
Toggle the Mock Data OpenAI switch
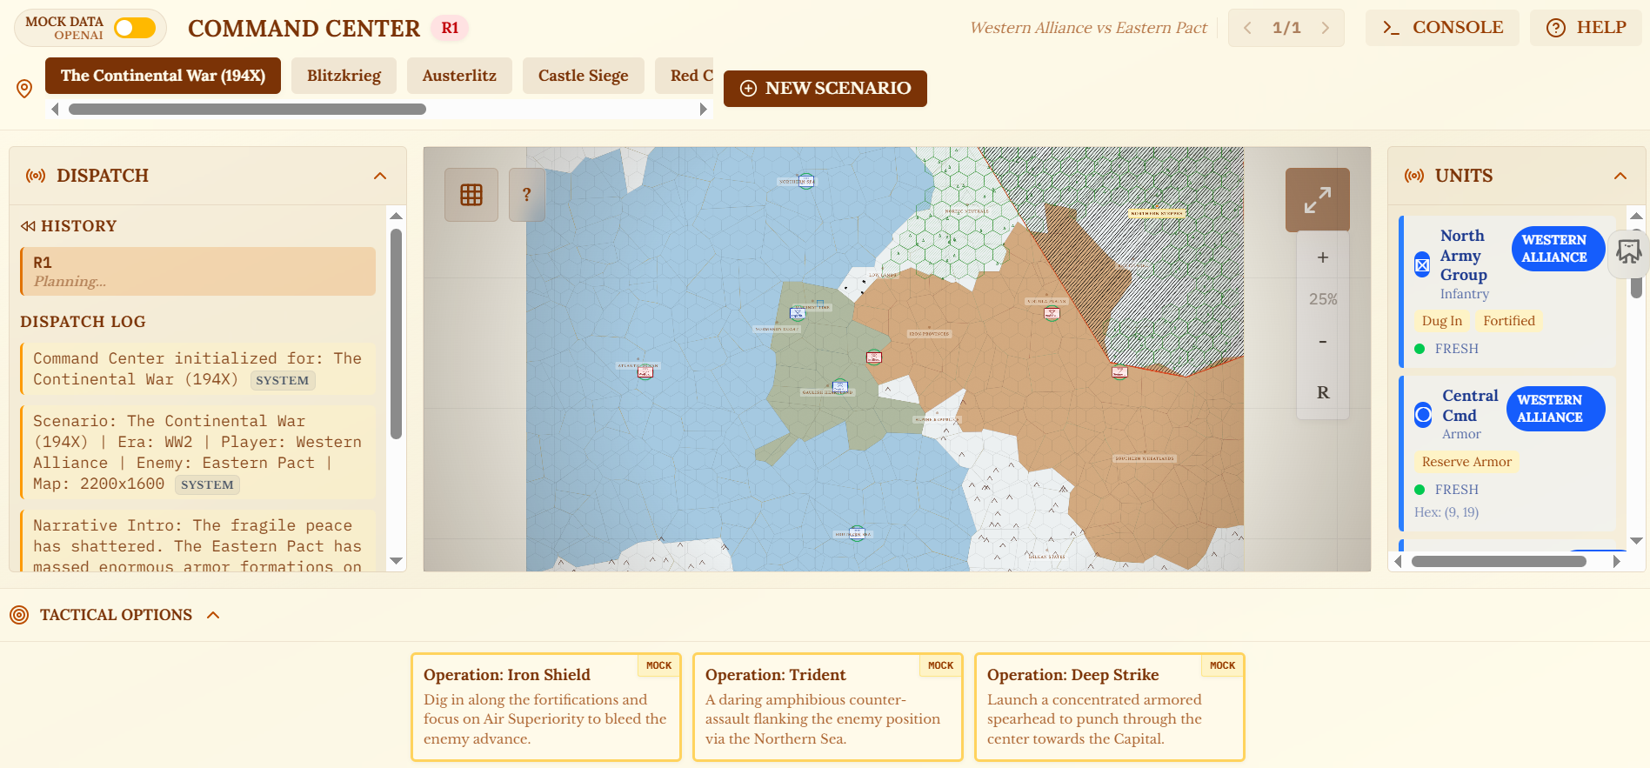click(x=135, y=28)
